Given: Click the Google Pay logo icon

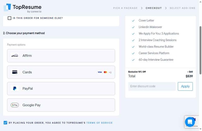Looking at the screenshot, I should click(15, 105).
